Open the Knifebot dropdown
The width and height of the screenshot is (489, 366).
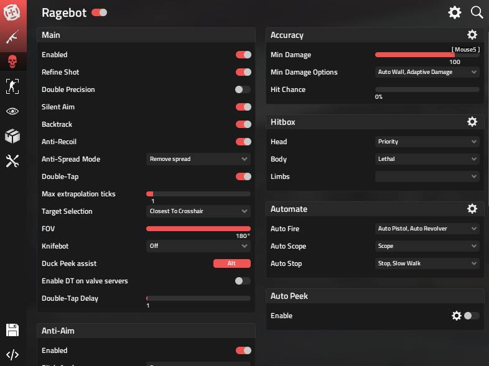[x=198, y=246]
